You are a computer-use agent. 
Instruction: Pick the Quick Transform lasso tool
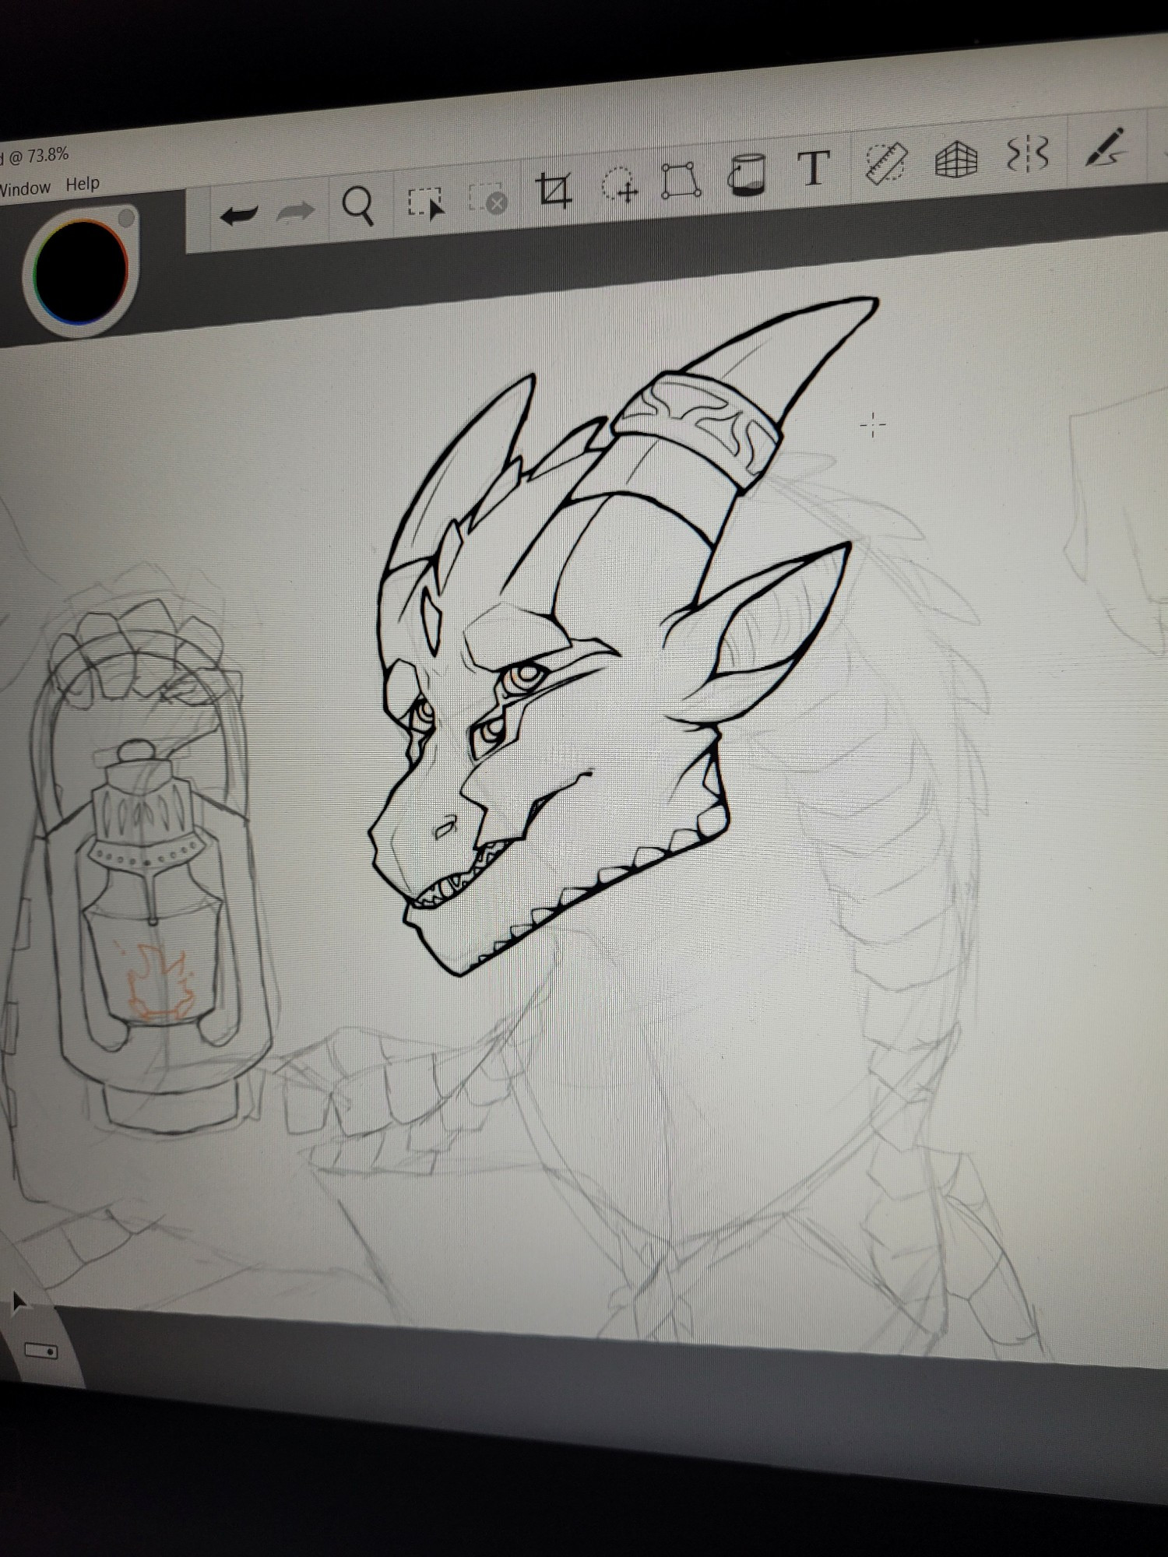tap(620, 185)
